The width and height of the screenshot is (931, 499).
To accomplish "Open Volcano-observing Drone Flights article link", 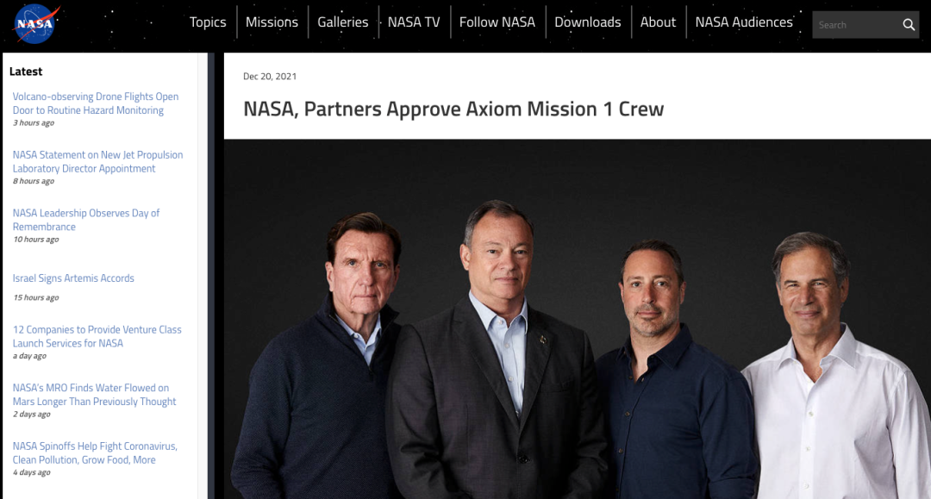I will [x=96, y=103].
